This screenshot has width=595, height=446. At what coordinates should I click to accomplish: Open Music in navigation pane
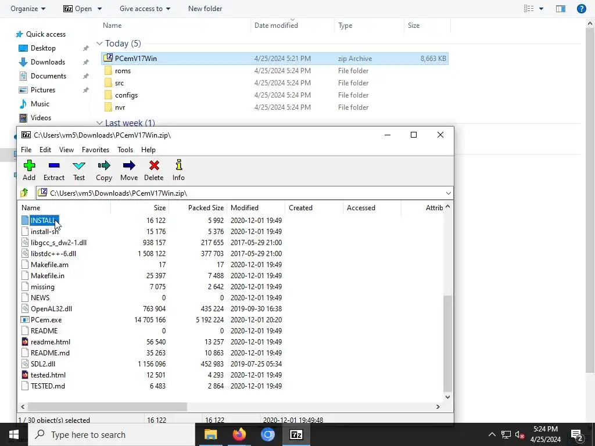tap(40, 103)
